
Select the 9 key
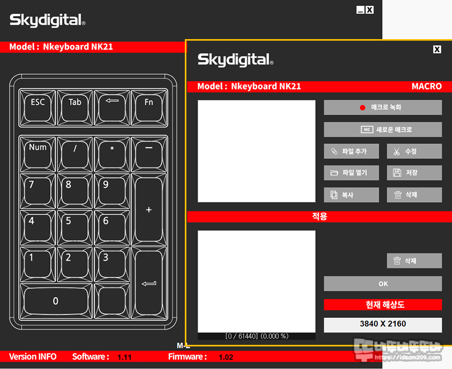[112, 191]
